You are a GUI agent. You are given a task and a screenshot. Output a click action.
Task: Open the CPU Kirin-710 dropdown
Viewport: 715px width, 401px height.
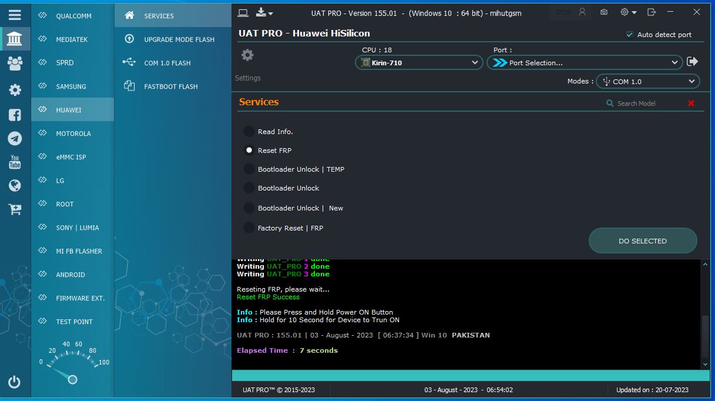(419, 62)
